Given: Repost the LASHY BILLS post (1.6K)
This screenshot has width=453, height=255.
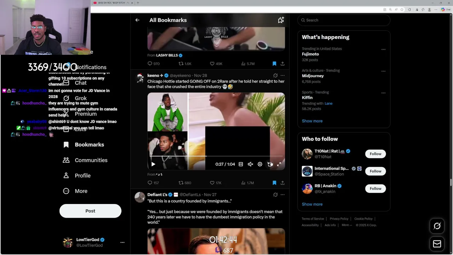Looking at the screenshot, I should tap(185, 64).
